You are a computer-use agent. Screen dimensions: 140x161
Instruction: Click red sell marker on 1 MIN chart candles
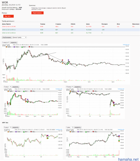tap(62, 60)
